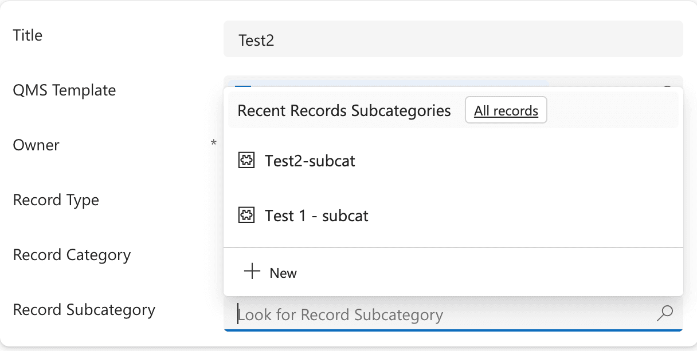Click puzzle icon beside Test 1 - subcat

(x=246, y=216)
